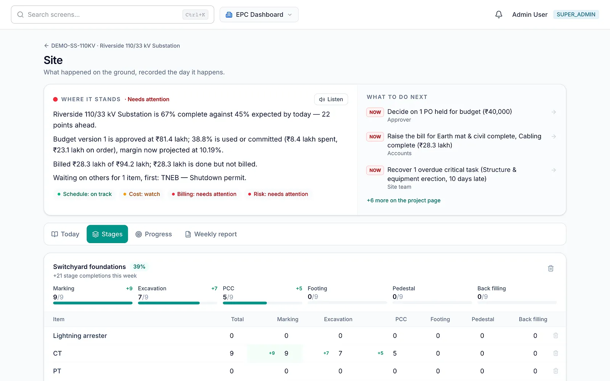The width and height of the screenshot is (610, 381).
Task: Click the SUPER_ADMIN badge
Action: 576,14
